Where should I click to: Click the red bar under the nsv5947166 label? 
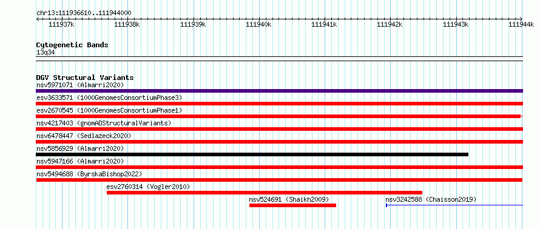pos(279,167)
